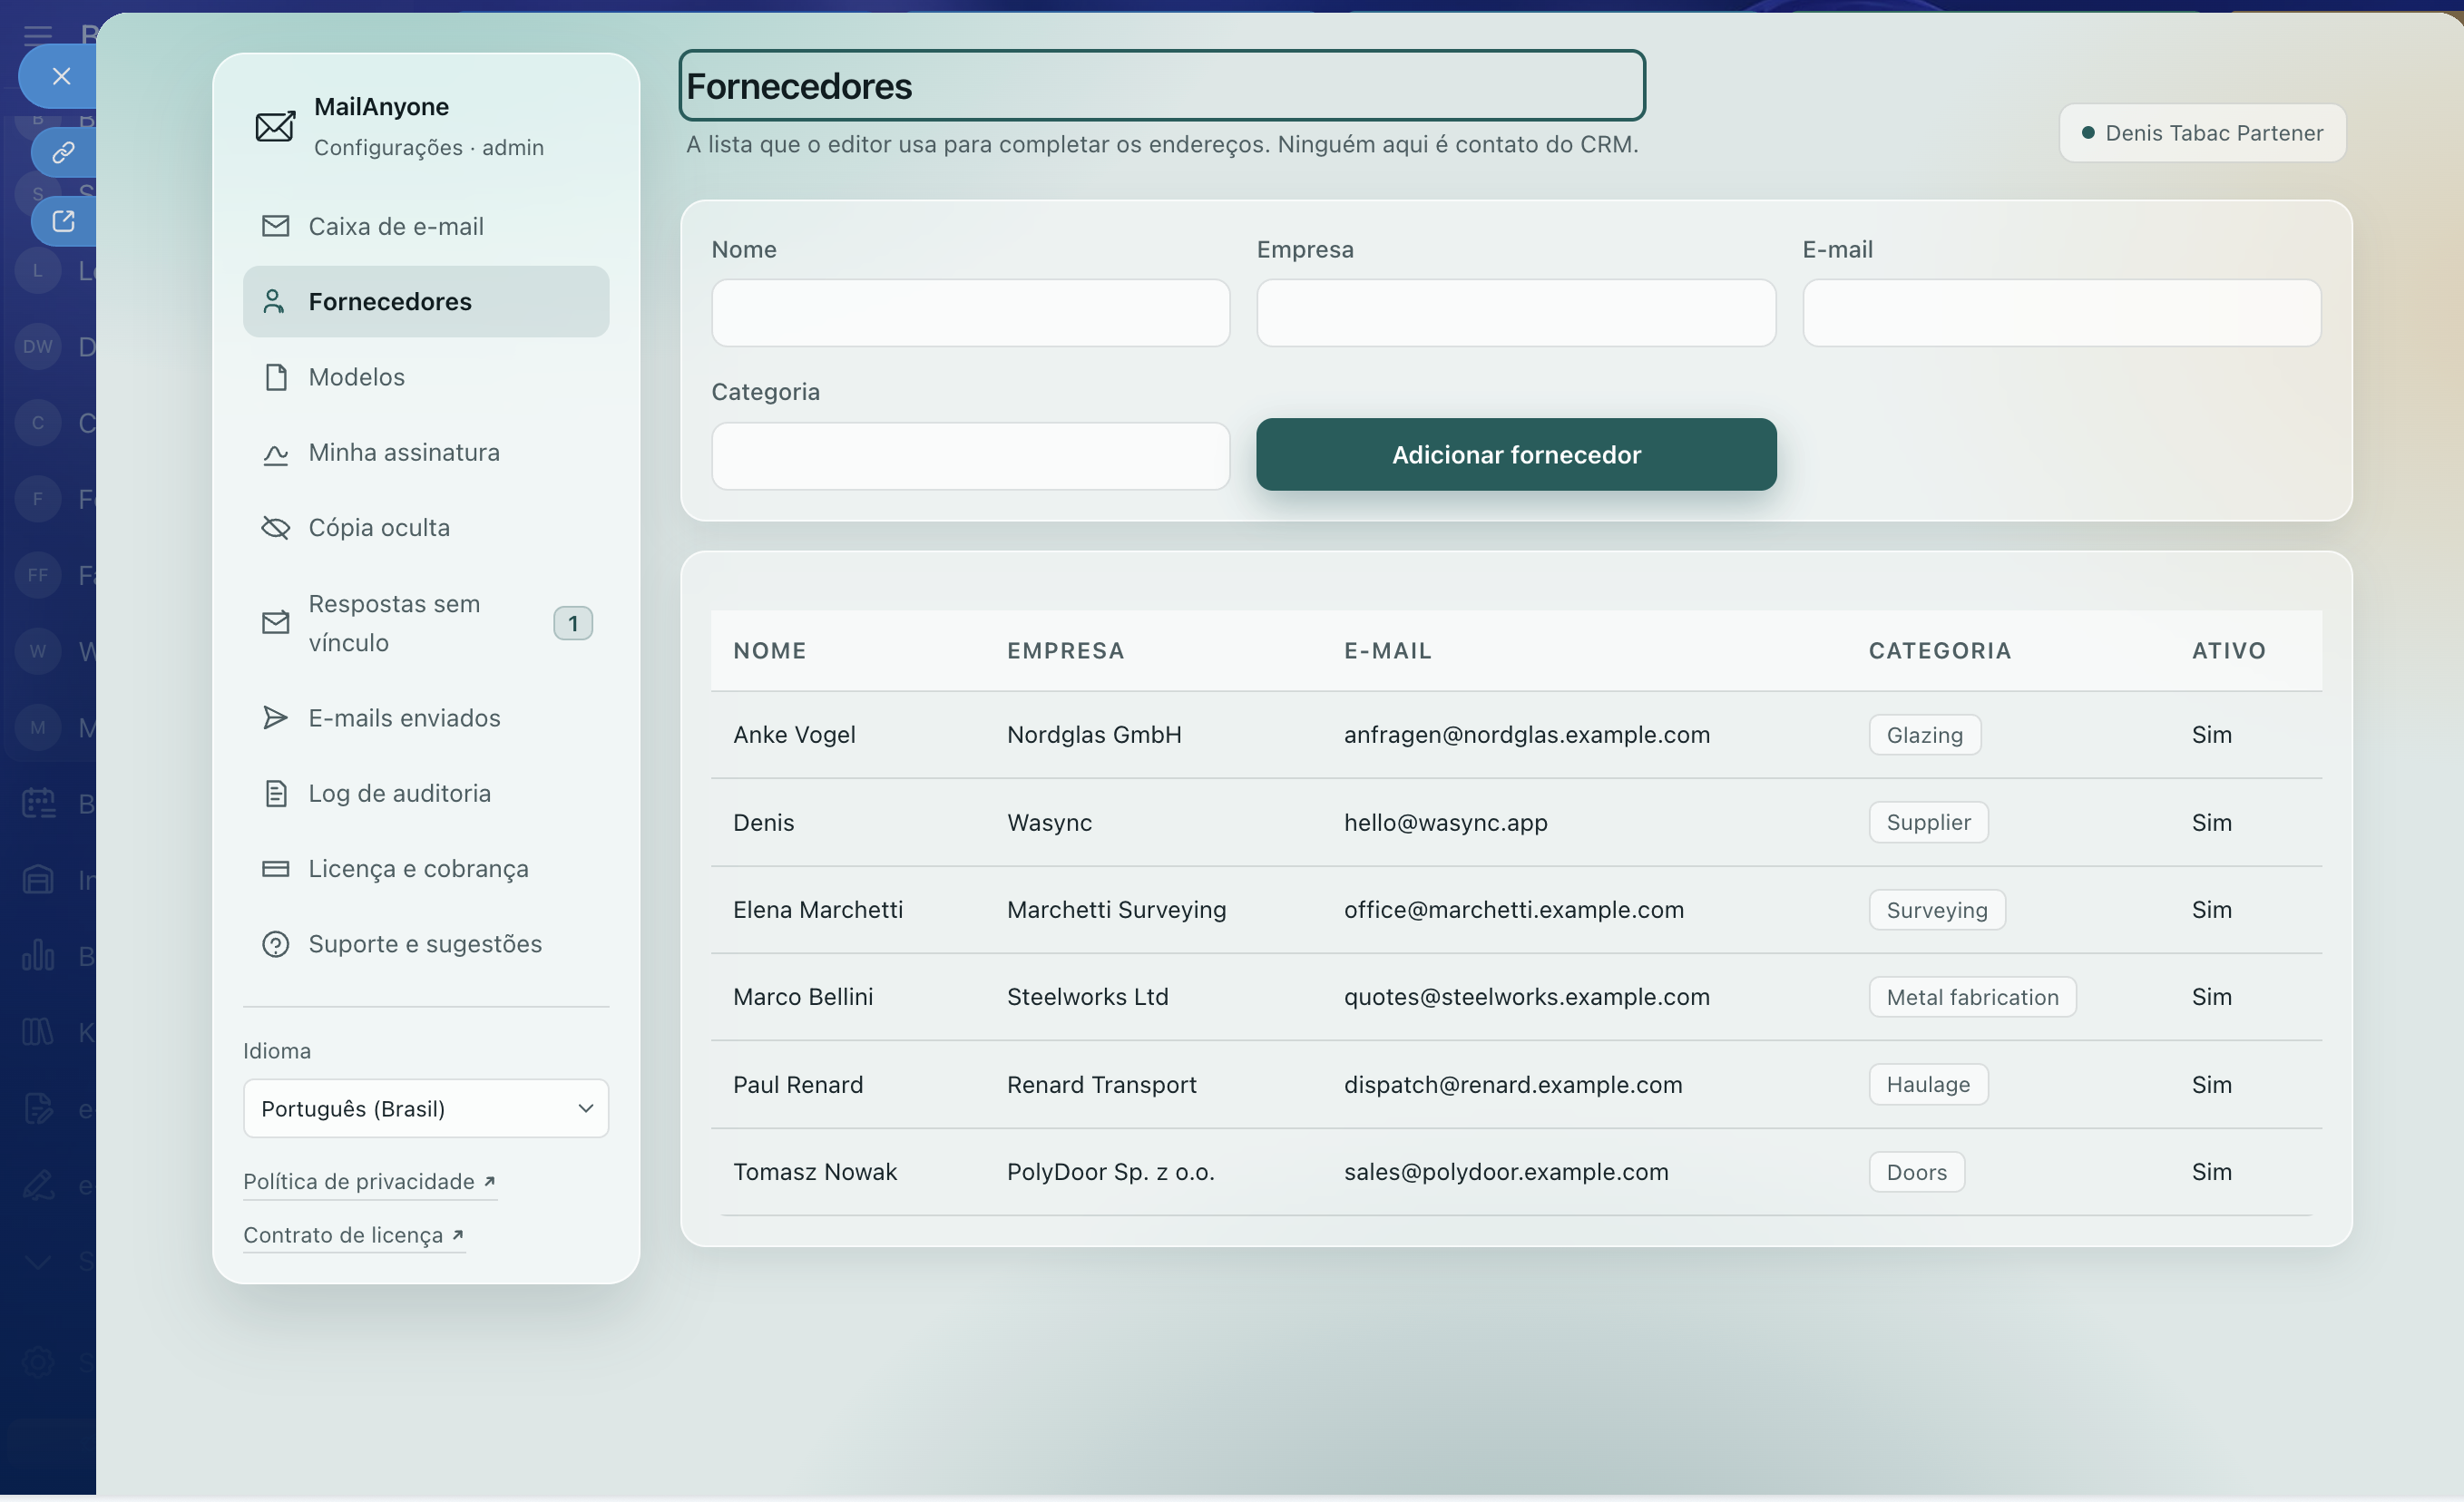This screenshot has width=2464, height=1502.
Task: Open Minha assinatura
Action: [x=426, y=452]
